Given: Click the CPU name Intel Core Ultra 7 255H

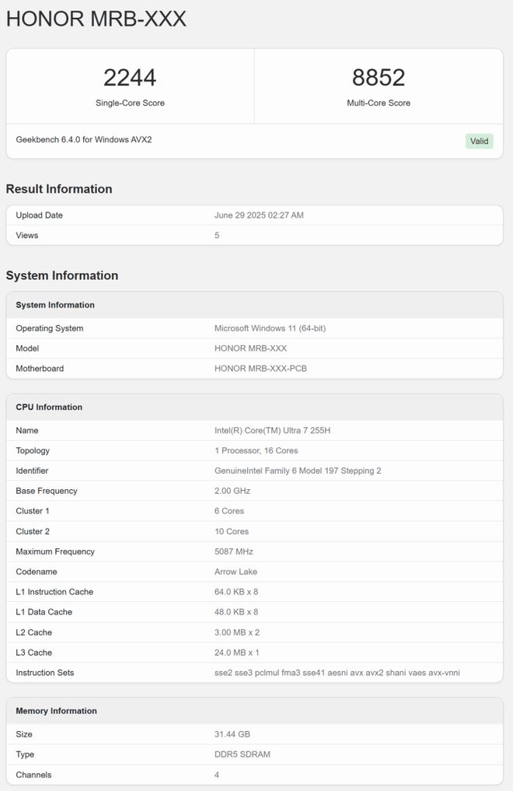Looking at the screenshot, I should pyautogui.click(x=273, y=431).
